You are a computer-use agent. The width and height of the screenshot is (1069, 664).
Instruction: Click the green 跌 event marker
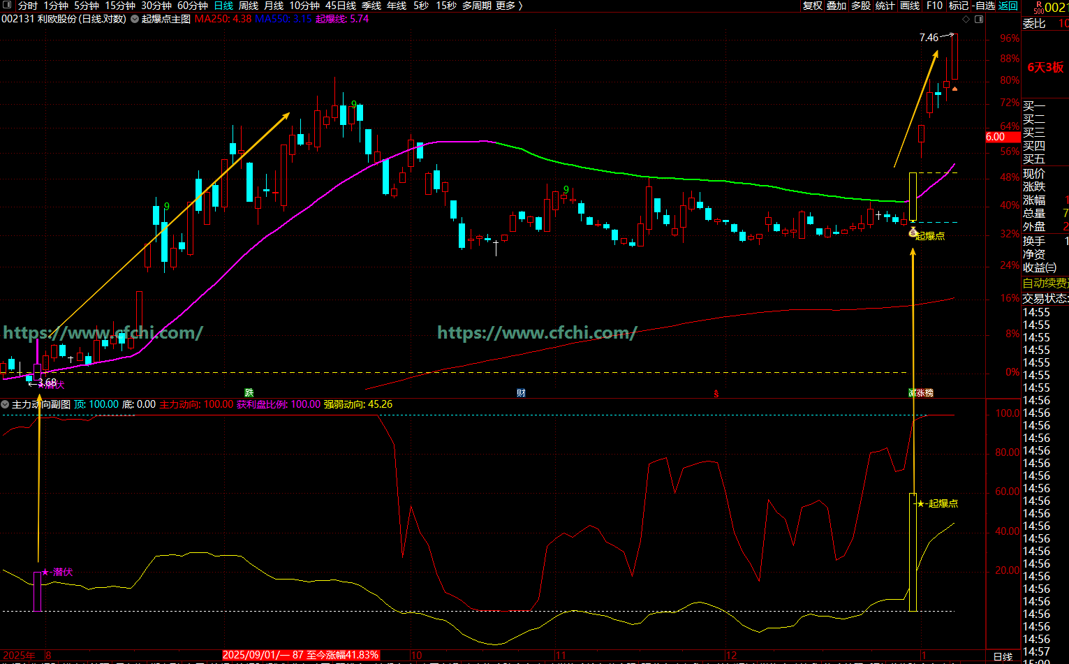click(249, 393)
